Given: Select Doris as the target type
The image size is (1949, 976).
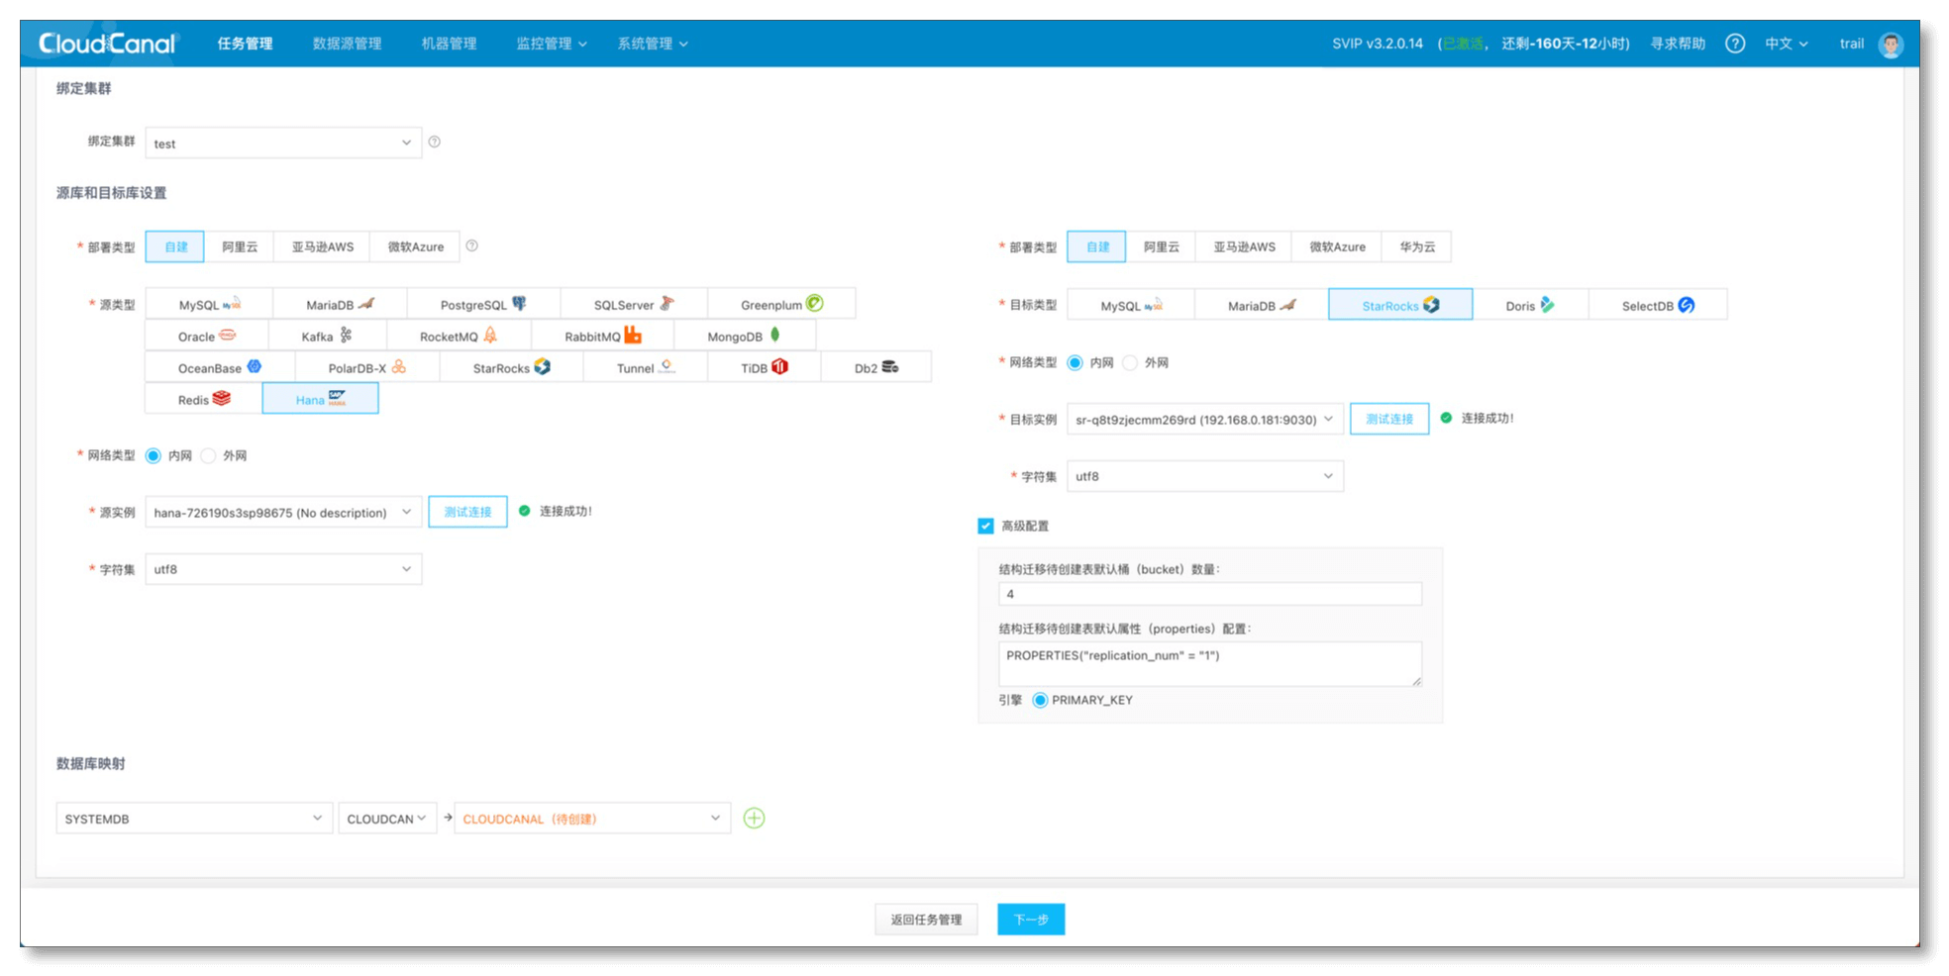Looking at the screenshot, I should coord(1529,305).
